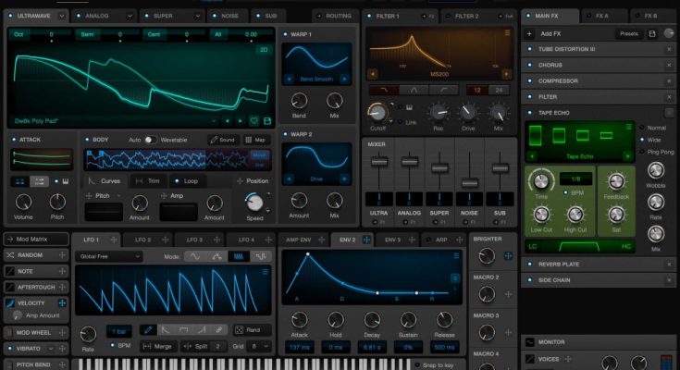Click the drag-assign crosshair next to Velocity
680x370 pixels.
(62, 302)
